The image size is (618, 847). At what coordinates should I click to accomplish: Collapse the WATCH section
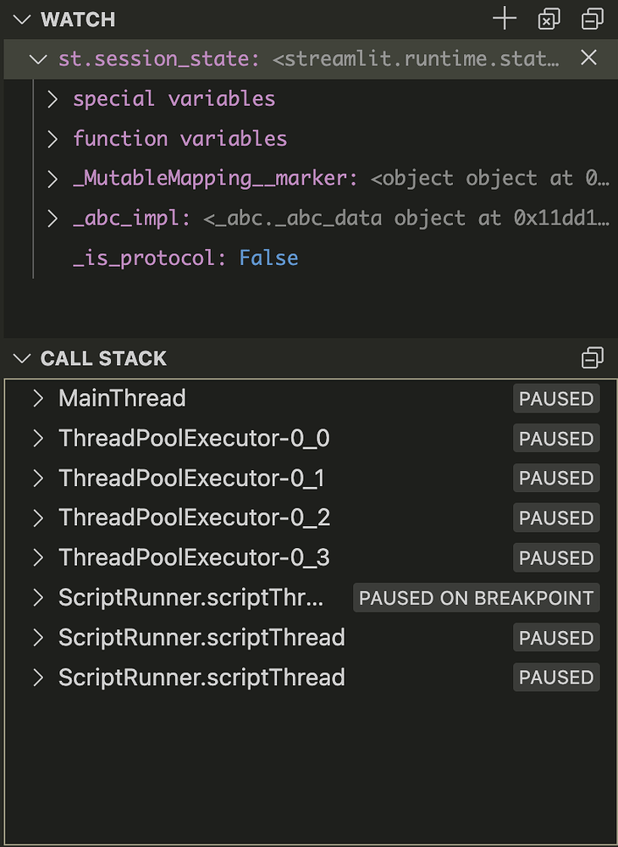[23, 19]
